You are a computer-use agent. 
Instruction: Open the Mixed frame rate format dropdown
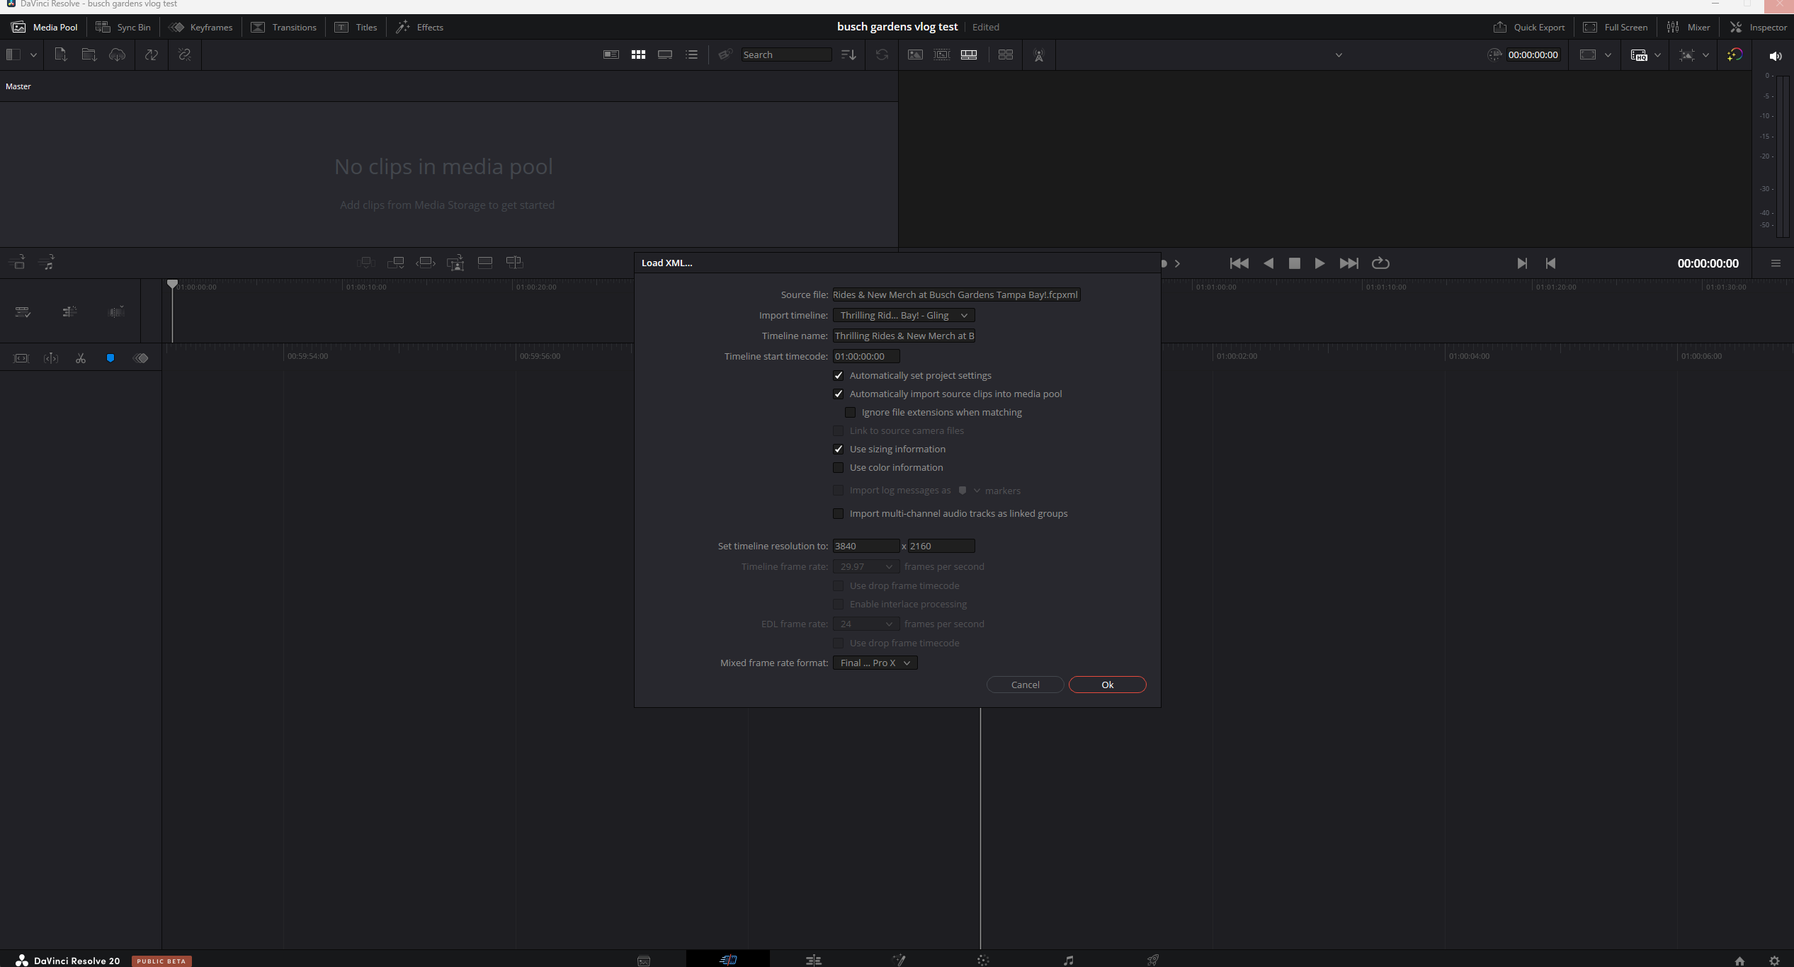875,663
